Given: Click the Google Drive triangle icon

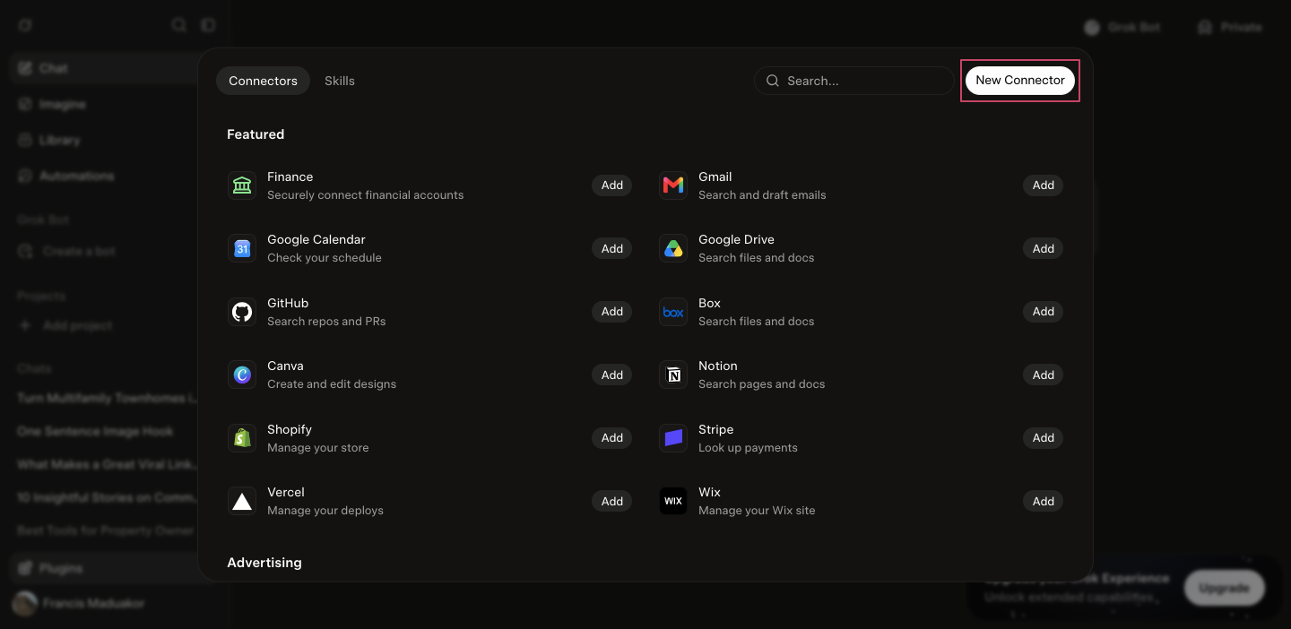Looking at the screenshot, I should (x=673, y=249).
